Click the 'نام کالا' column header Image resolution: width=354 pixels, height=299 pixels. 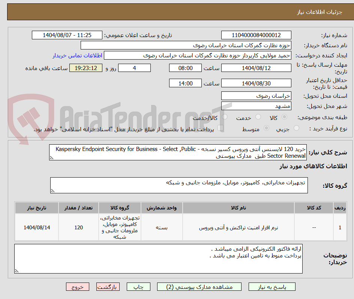coord(238,208)
